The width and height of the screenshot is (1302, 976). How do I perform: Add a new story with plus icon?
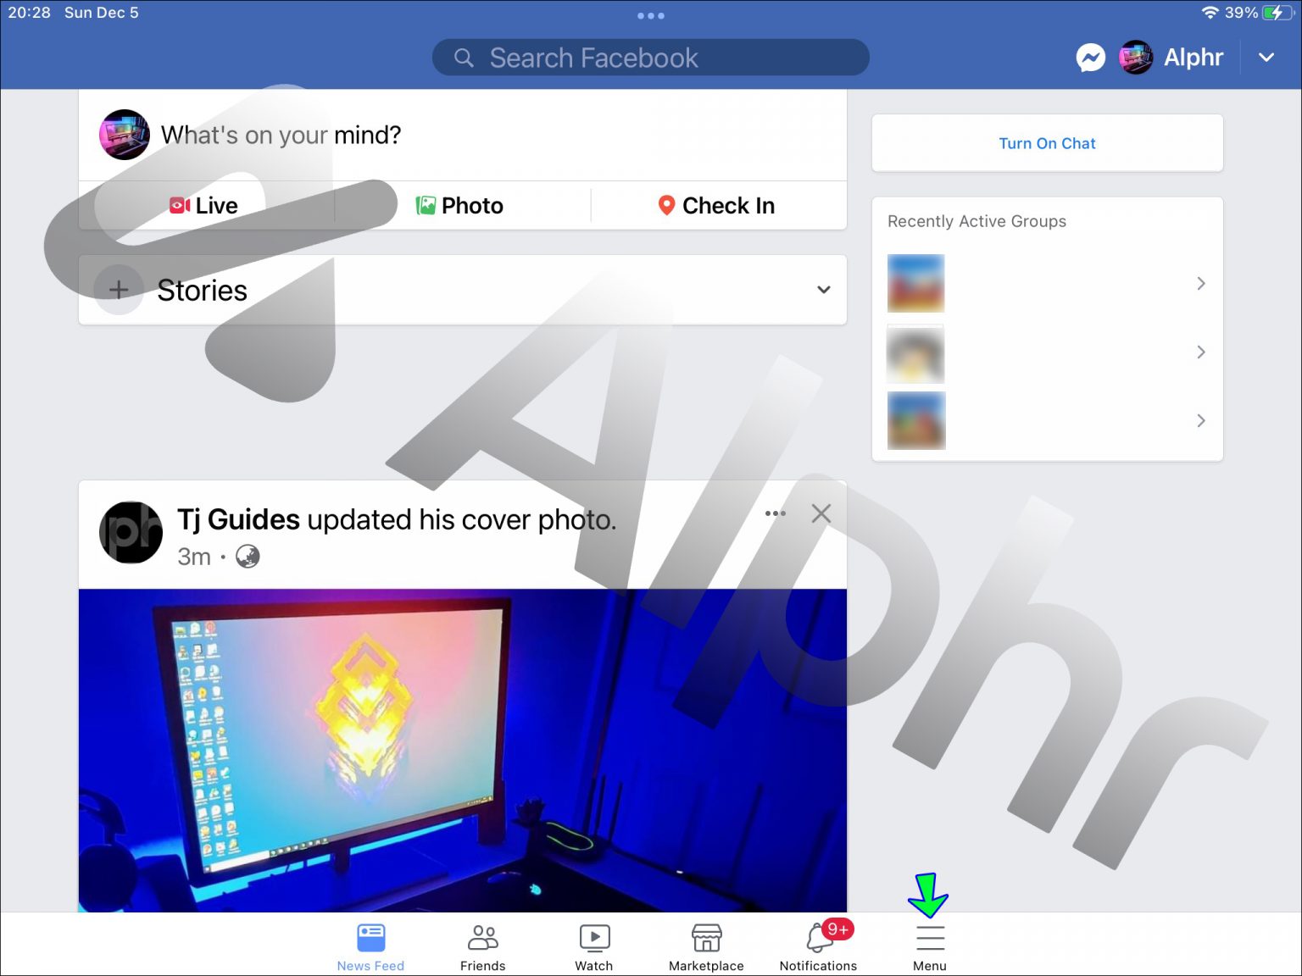coord(119,290)
